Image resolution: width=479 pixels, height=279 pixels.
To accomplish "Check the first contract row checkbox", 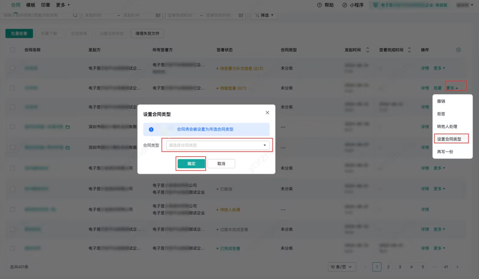I will click(12, 68).
